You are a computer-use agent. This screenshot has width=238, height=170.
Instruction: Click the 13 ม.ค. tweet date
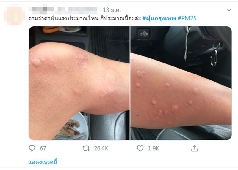tap(112, 10)
